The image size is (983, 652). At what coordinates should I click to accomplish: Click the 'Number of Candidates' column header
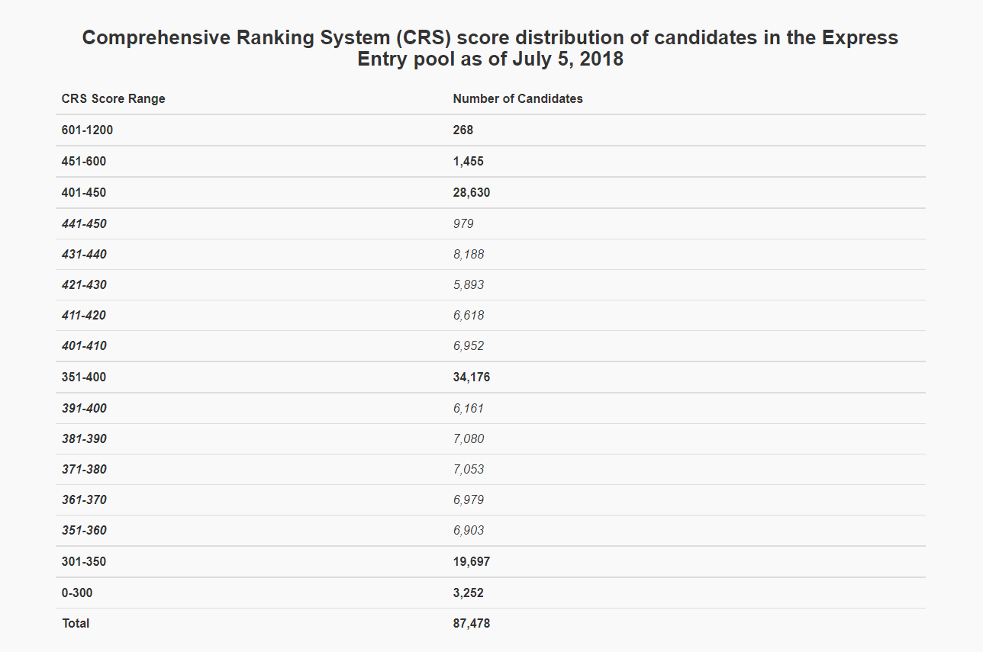tap(517, 99)
